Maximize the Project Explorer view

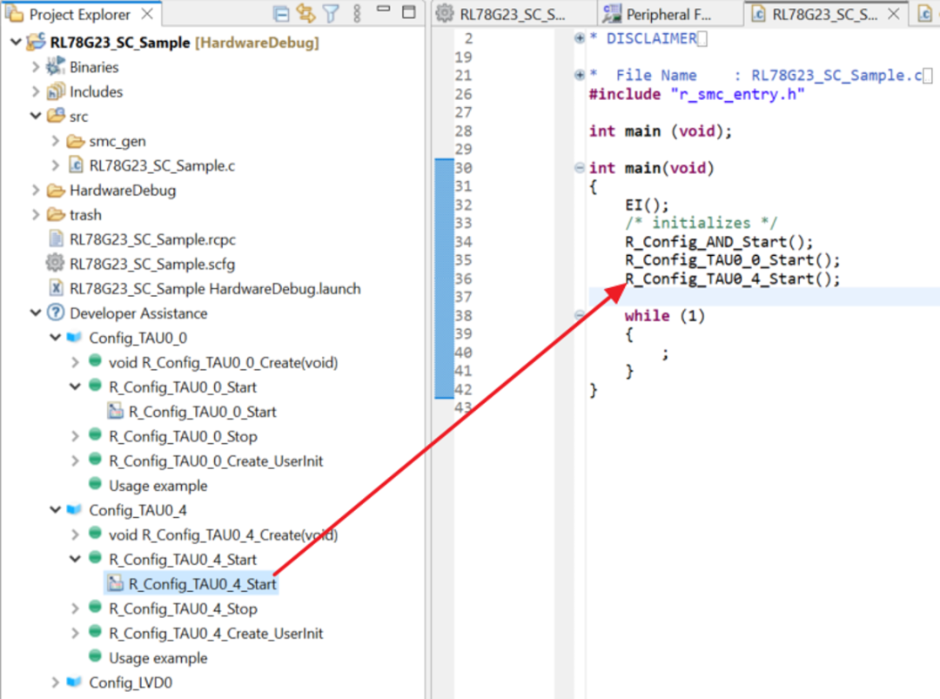[x=409, y=12]
